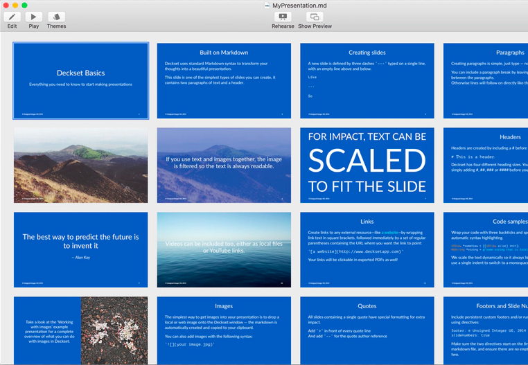Click the MyPresentation.md window title

pyautogui.click(x=299, y=6)
